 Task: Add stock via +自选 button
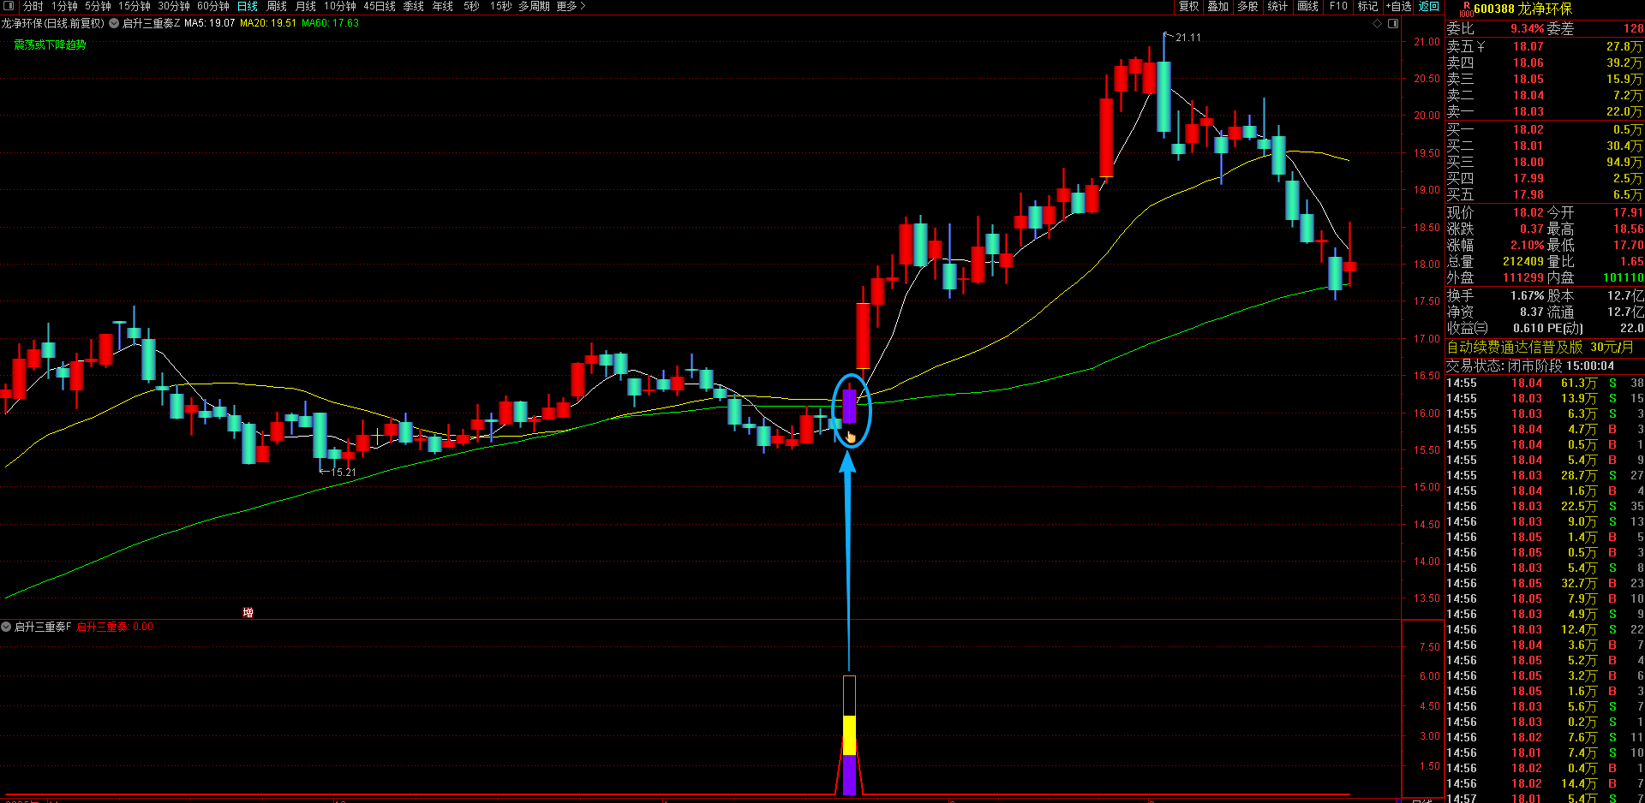point(1399,6)
